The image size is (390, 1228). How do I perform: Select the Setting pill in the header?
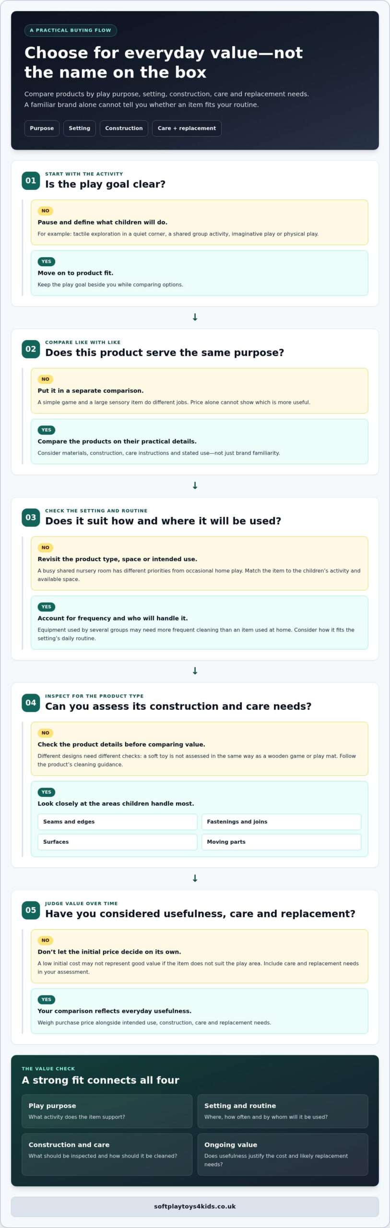click(x=80, y=128)
